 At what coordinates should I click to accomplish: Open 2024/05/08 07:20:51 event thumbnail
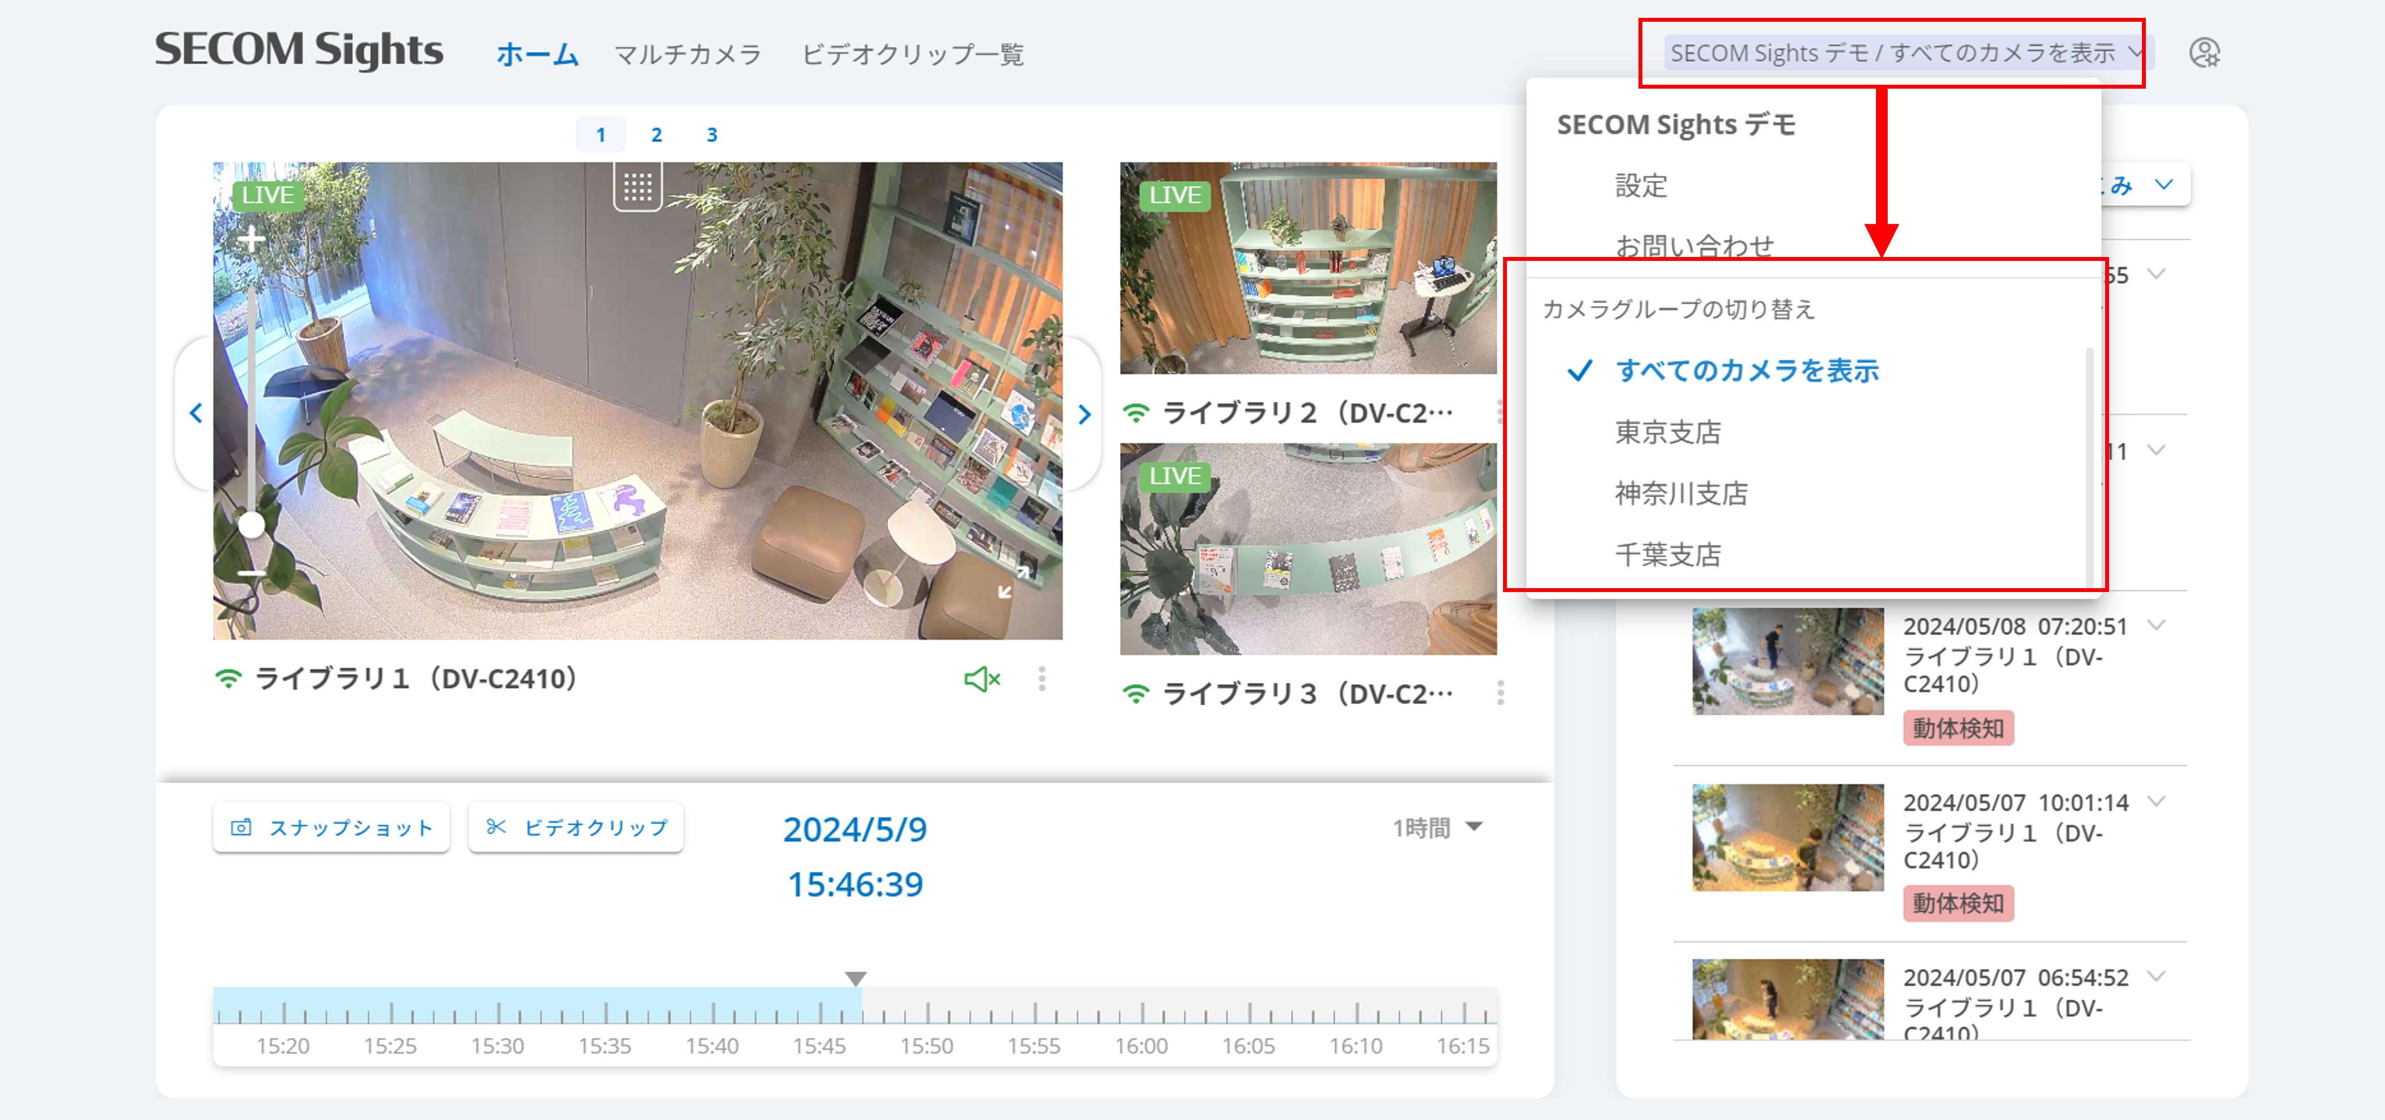point(1788,661)
